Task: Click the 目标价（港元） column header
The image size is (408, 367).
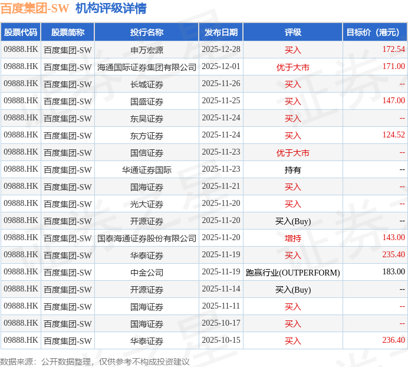Action: tap(375, 32)
